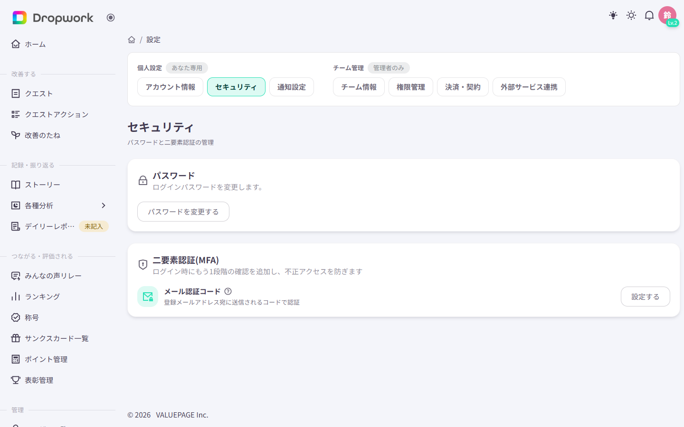This screenshot has width=684, height=427.
Task: Open 外部サービス連携 tab
Action: click(529, 87)
